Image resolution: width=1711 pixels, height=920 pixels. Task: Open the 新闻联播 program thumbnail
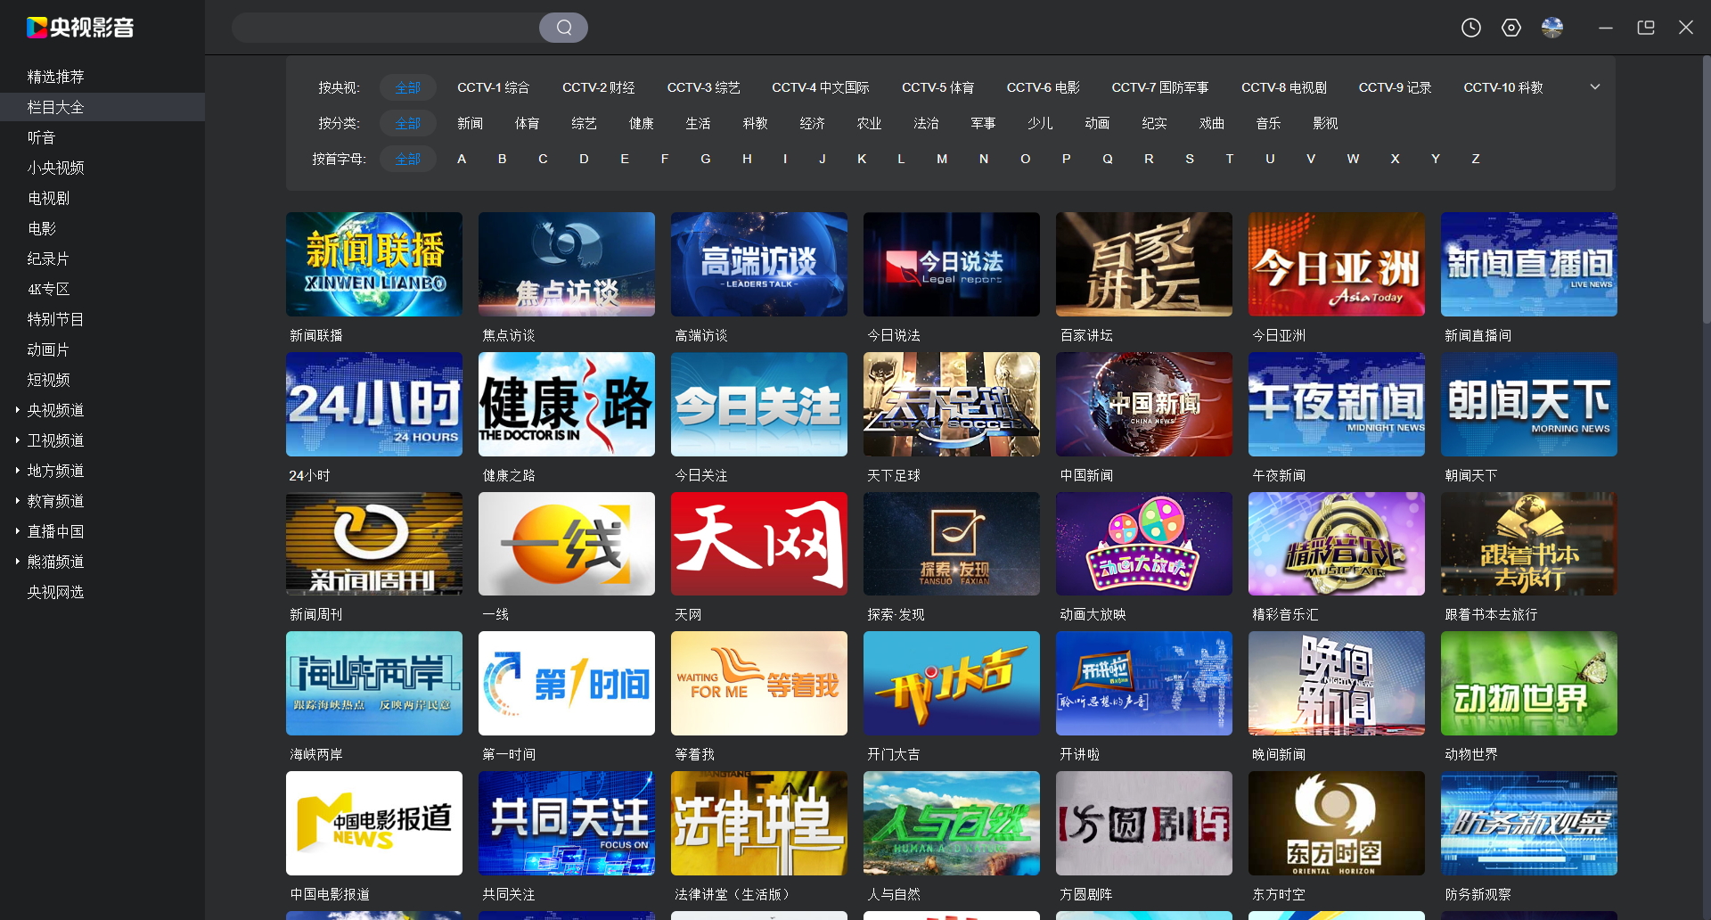coord(373,264)
